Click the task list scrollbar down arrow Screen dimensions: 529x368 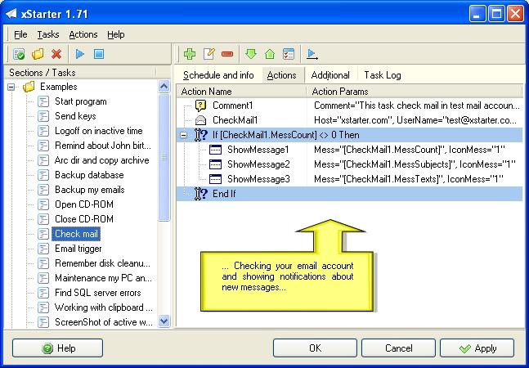[164, 321]
